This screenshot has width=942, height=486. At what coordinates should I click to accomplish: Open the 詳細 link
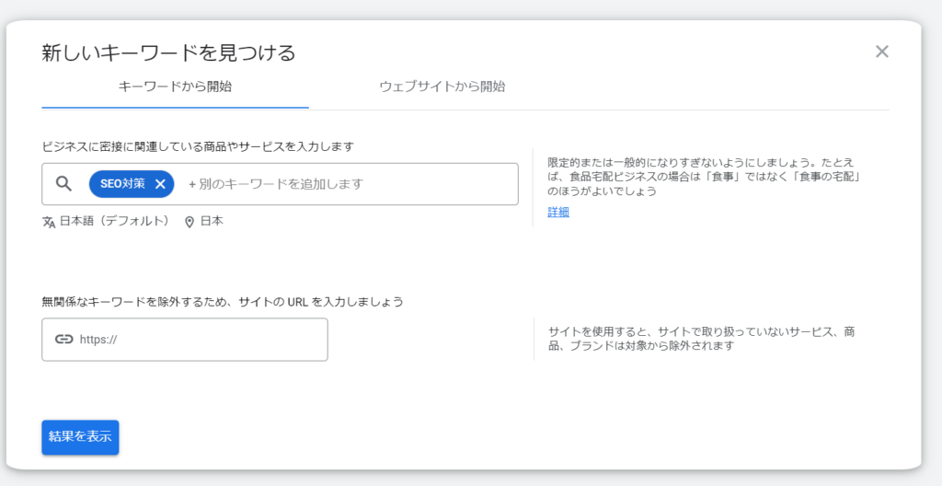[558, 212]
